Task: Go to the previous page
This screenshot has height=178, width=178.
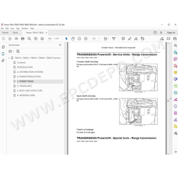Action: click(36, 39)
